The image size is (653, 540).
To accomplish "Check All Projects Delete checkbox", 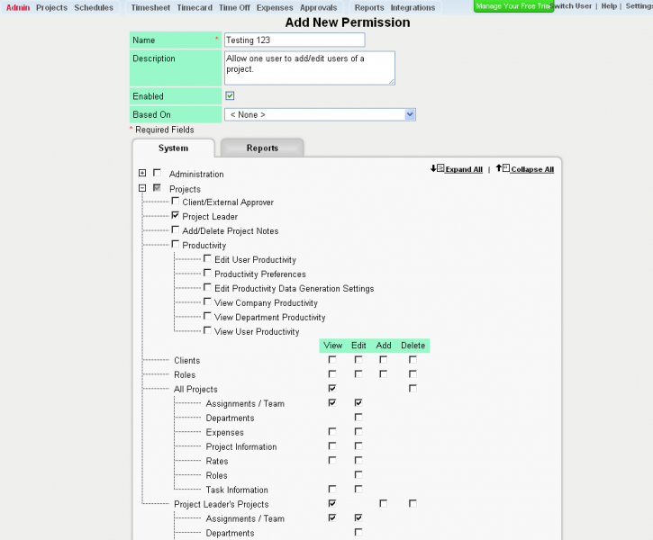I will coord(413,388).
